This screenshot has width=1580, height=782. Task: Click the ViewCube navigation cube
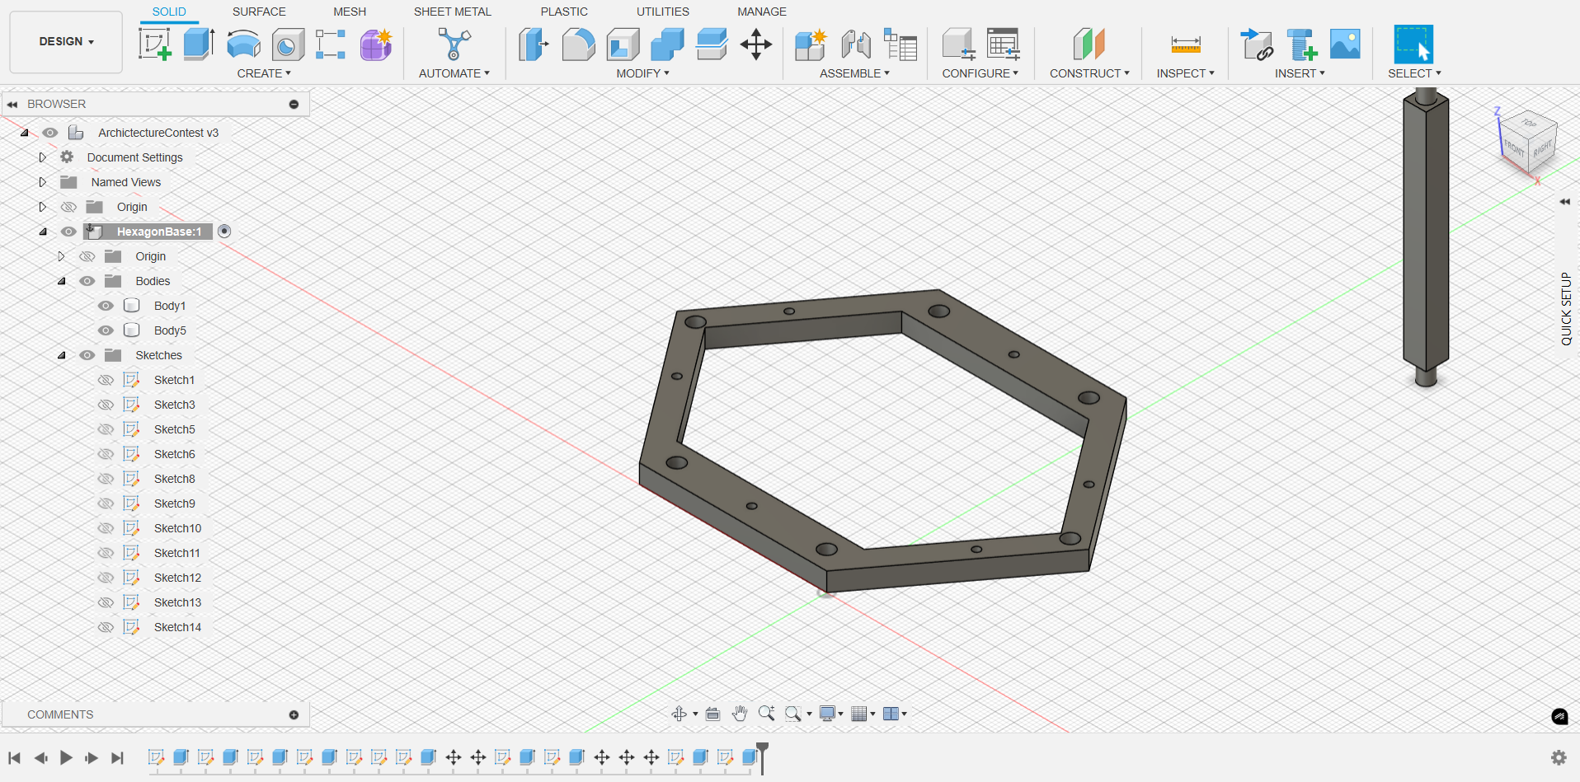pos(1527,142)
